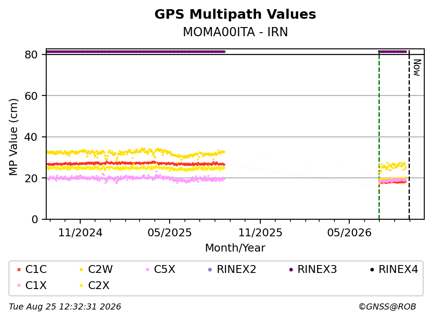This screenshot has height=320, width=433.
Task: Select the RINEX3 legend label
Action: tap(317, 269)
